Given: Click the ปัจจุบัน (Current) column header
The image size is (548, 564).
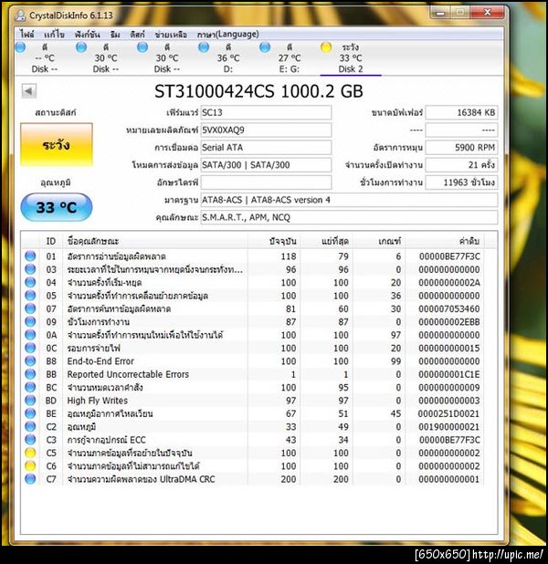Looking at the screenshot, I should pyautogui.click(x=274, y=241).
